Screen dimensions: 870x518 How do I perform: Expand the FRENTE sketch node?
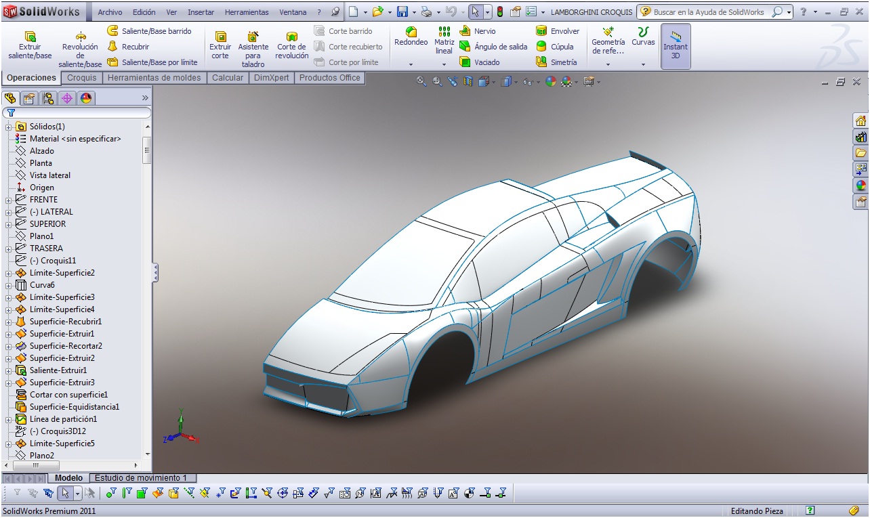8,200
